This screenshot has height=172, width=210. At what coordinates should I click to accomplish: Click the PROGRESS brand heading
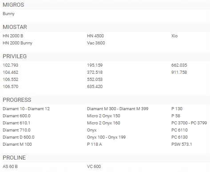point(17,100)
